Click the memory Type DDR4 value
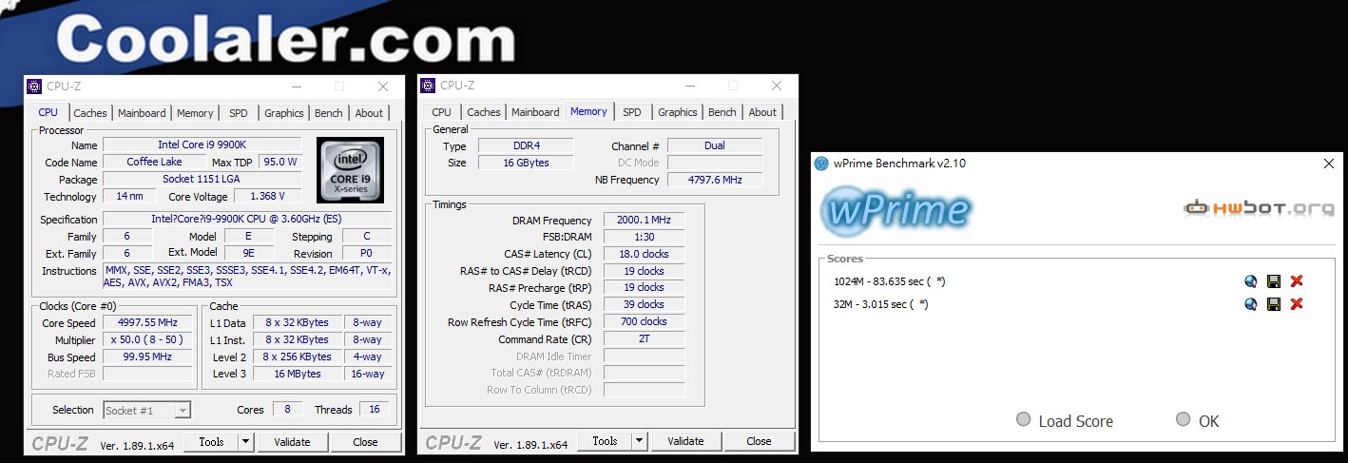This screenshot has width=1348, height=463. (525, 146)
